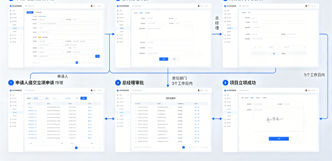
Task: Open user menu arrow in 总经理审批 panel header
Action: (x=210, y=90)
